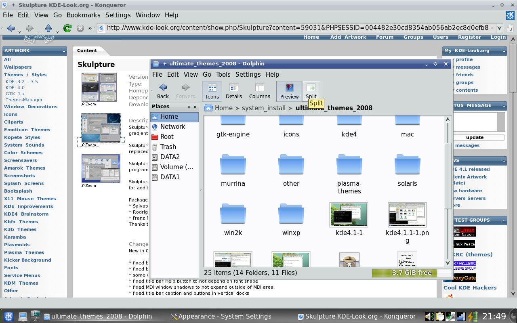Click the update status button
Viewport: 517px width, 323px height.
click(475, 137)
